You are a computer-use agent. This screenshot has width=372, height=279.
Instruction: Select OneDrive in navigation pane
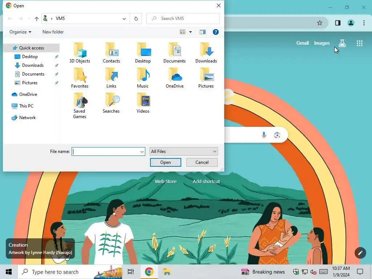click(28, 94)
